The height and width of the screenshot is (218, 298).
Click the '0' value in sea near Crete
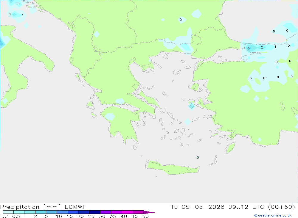tap(198, 157)
